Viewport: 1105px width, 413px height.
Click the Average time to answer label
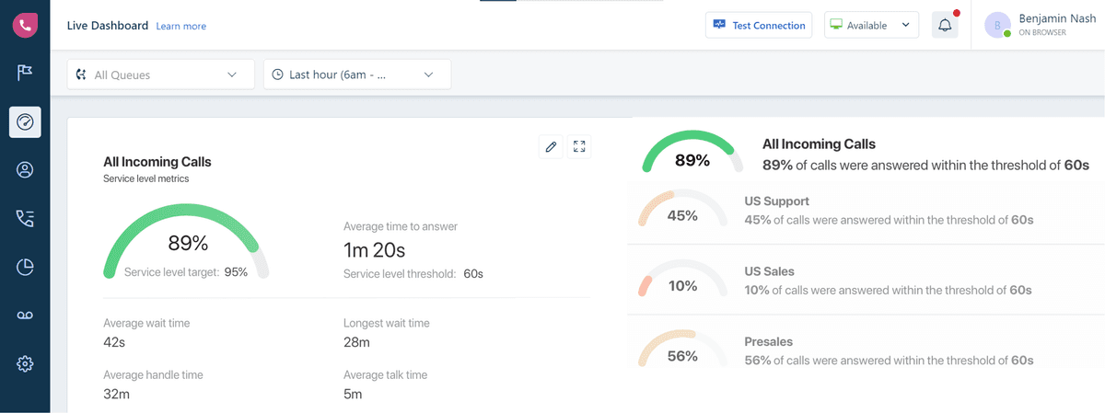click(x=401, y=226)
